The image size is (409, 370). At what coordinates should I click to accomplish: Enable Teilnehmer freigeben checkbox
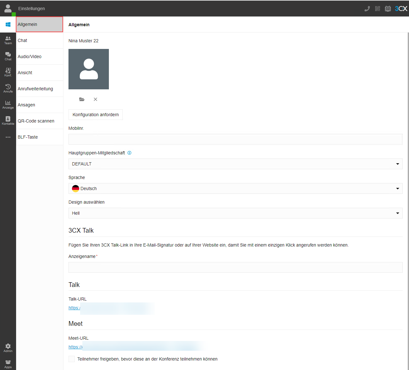click(72, 359)
